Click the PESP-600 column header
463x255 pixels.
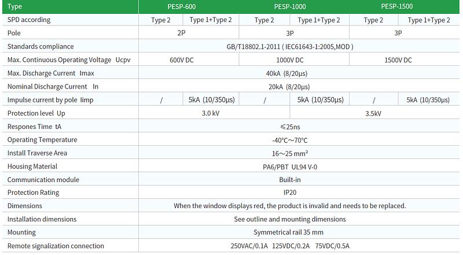[x=181, y=7]
